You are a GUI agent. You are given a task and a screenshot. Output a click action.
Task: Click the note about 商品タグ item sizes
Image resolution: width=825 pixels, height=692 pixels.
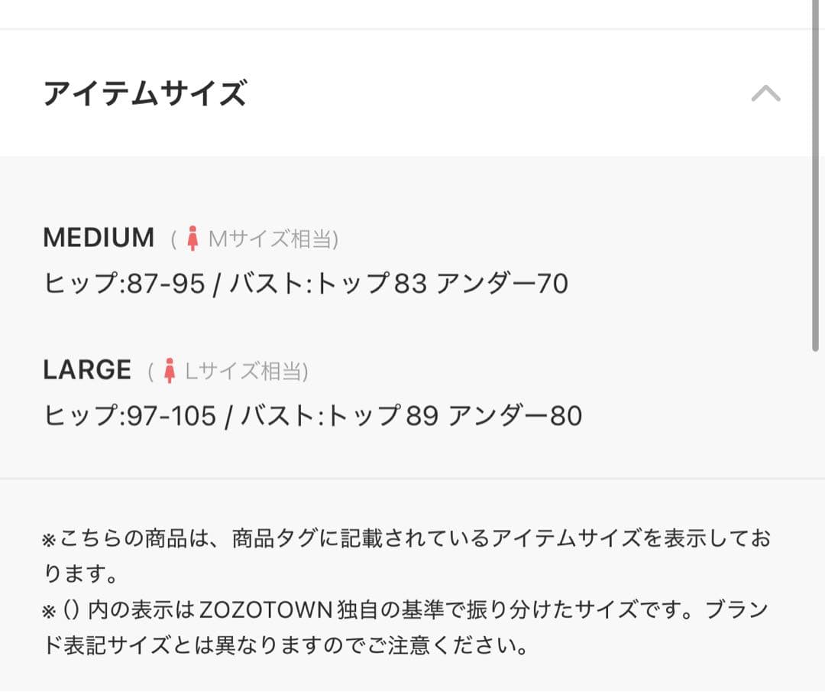[405, 539]
